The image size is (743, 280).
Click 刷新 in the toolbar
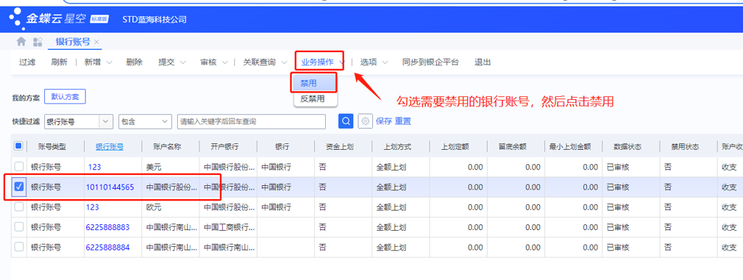59,61
